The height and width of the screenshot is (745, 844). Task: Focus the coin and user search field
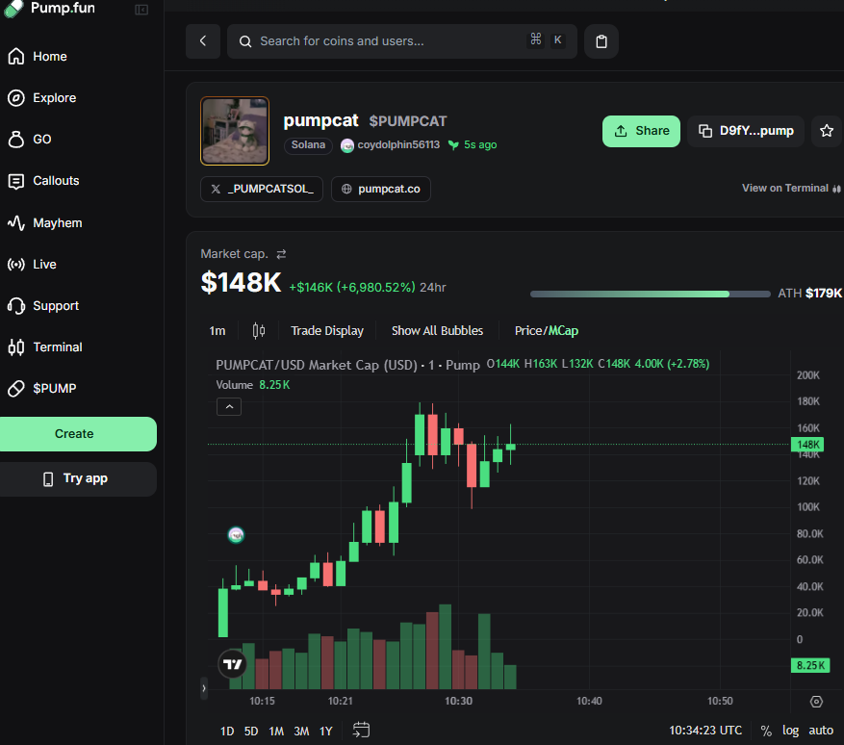click(402, 41)
